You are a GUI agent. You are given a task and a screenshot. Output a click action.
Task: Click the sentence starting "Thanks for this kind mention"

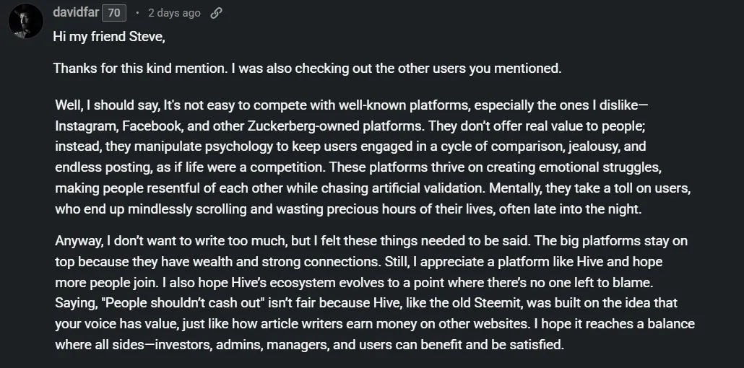tap(308, 69)
